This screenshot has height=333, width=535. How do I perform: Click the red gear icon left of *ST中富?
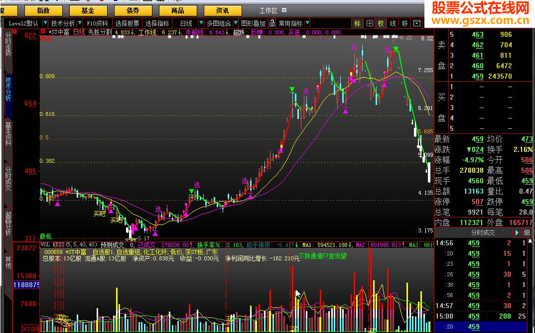tap(43, 32)
